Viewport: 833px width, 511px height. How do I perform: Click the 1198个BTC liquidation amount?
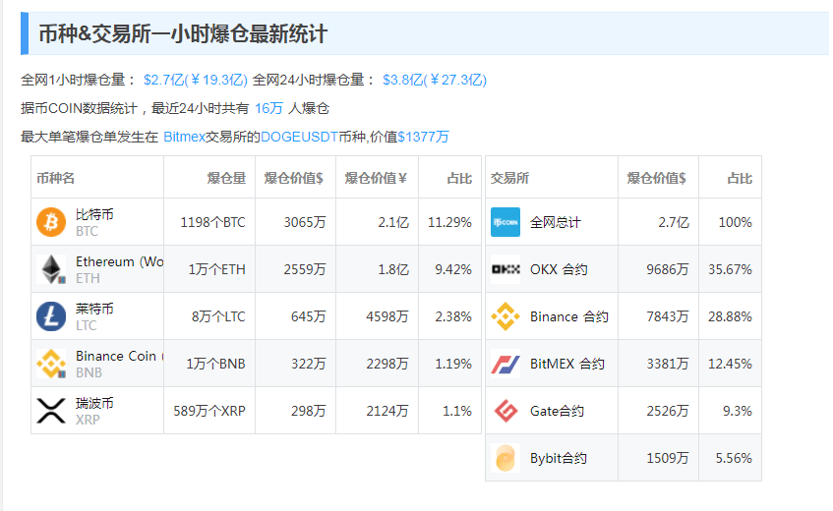213,222
